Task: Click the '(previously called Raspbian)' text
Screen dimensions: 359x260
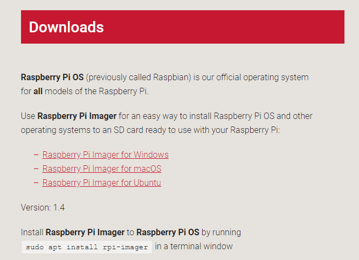Action: (x=139, y=77)
